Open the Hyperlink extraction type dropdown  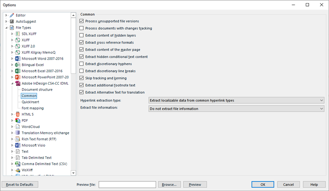[x=236, y=100]
